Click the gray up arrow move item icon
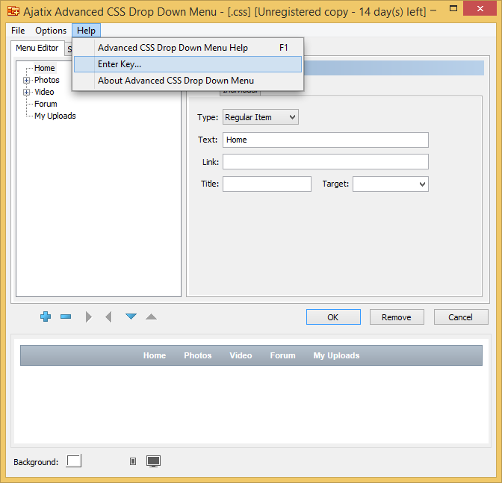Screen dimensions: 502x483 click(151, 317)
